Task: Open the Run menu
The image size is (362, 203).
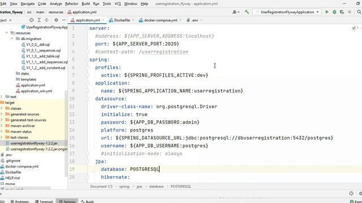Action: pyautogui.click(x=96, y=4)
